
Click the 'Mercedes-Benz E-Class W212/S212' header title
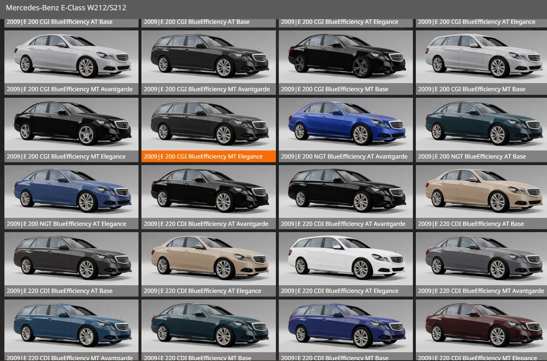(66, 8)
